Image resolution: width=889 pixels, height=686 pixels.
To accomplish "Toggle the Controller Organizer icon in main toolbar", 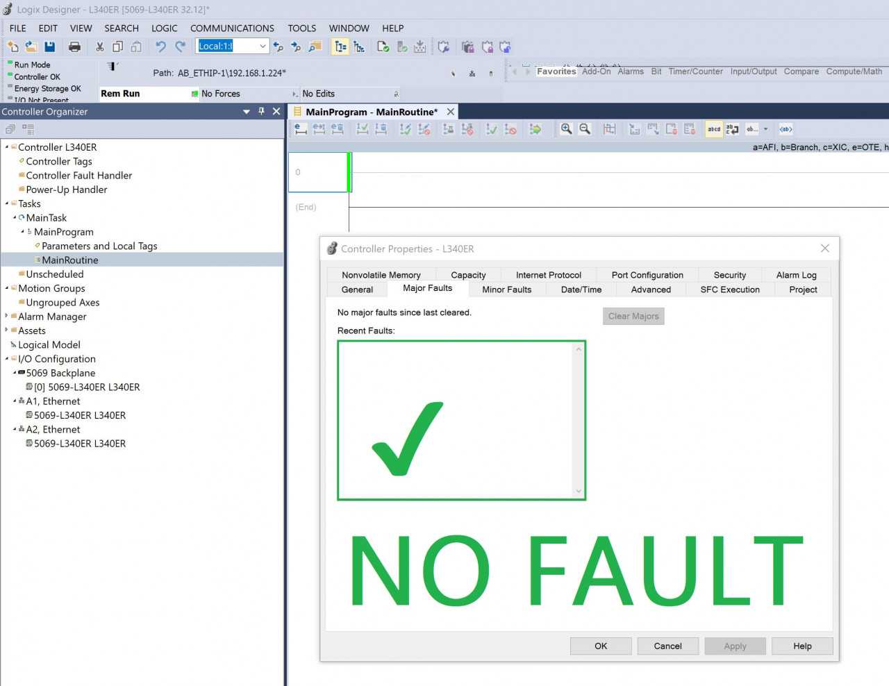I will pyautogui.click(x=340, y=47).
